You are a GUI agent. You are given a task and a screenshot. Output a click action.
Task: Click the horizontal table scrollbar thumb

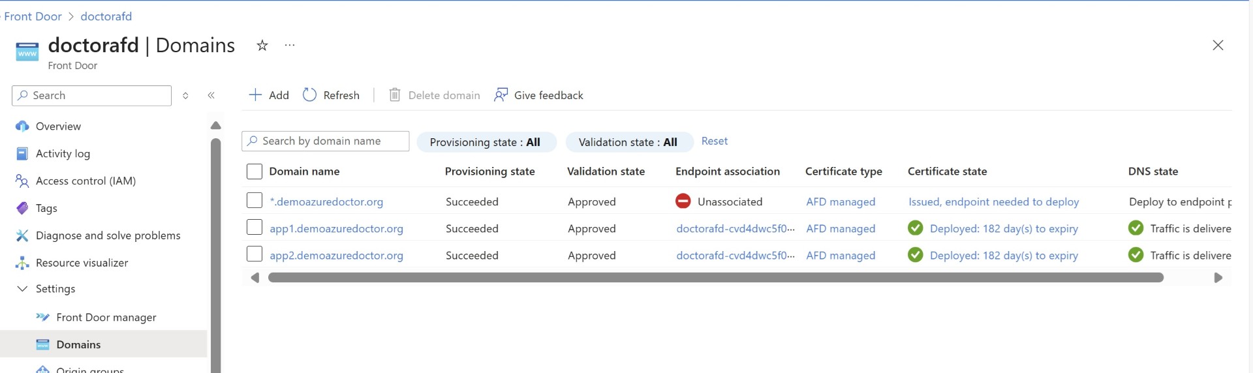[x=716, y=278]
